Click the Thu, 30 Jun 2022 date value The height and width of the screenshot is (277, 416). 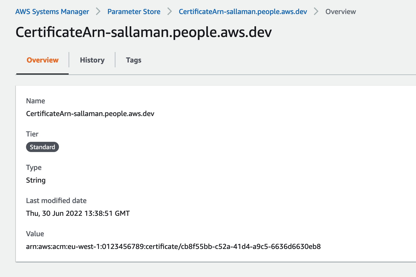pyautogui.click(x=78, y=213)
